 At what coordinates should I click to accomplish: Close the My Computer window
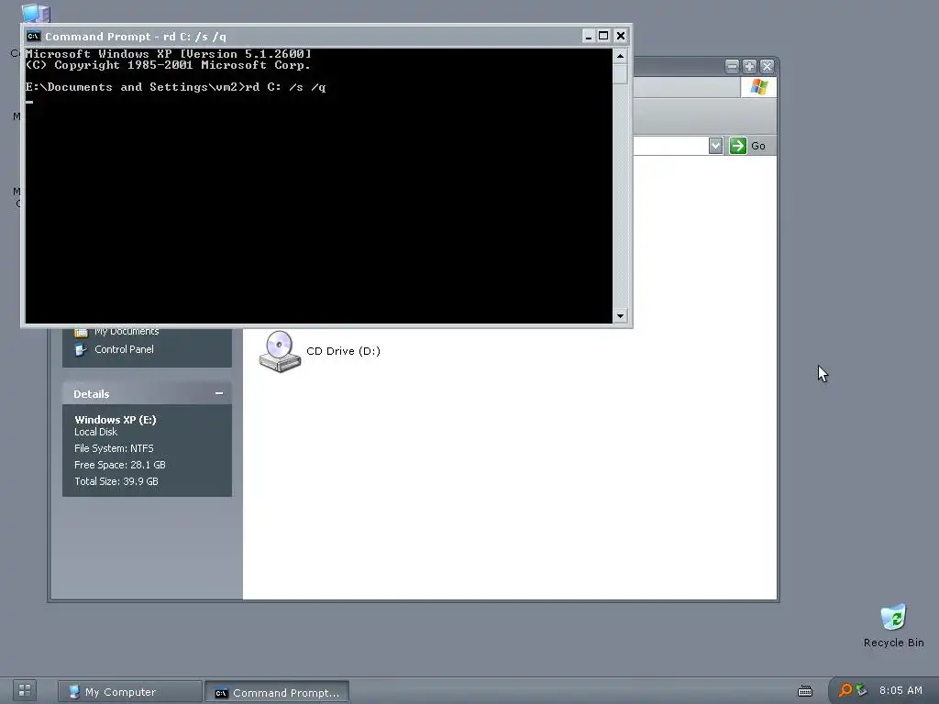click(767, 66)
